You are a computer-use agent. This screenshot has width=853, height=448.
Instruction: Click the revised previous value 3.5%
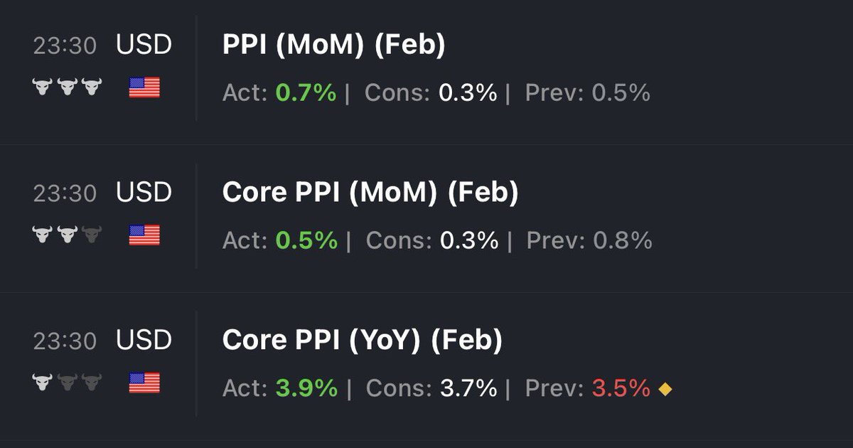pos(621,388)
